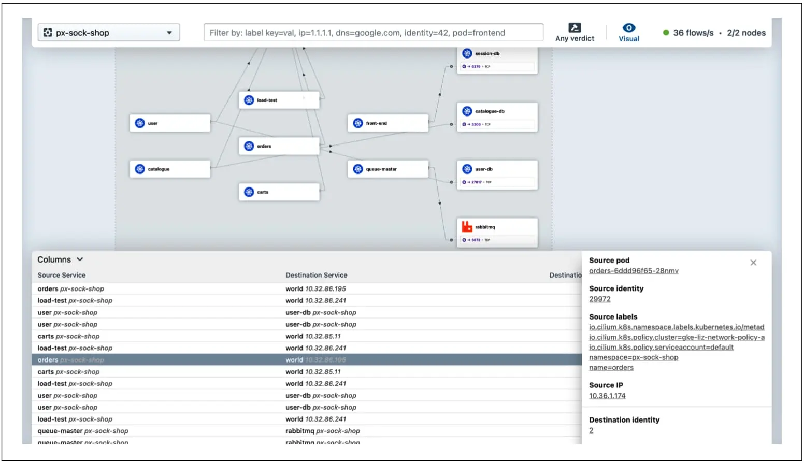The height and width of the screenshot is (463, 804).
Task: Select the queue-master service icon
Action: click(x=358, y=169)
